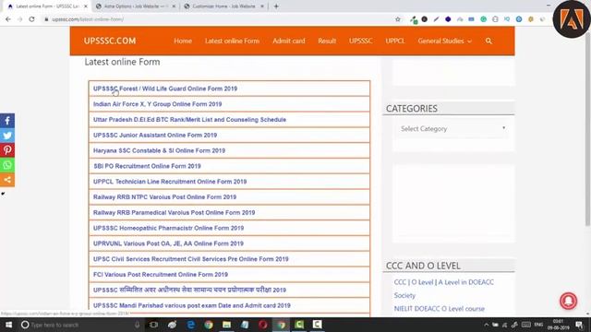The width and height of the screenshot is (591, 332).
Task: Close the Astra Options browser tab
Action: (x=174, y=6)
